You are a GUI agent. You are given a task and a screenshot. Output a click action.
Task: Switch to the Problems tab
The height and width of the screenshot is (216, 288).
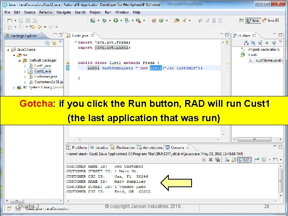tap(77, 148)
